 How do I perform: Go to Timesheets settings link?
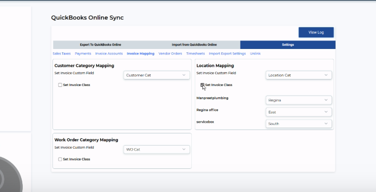[x=195, y=54]
